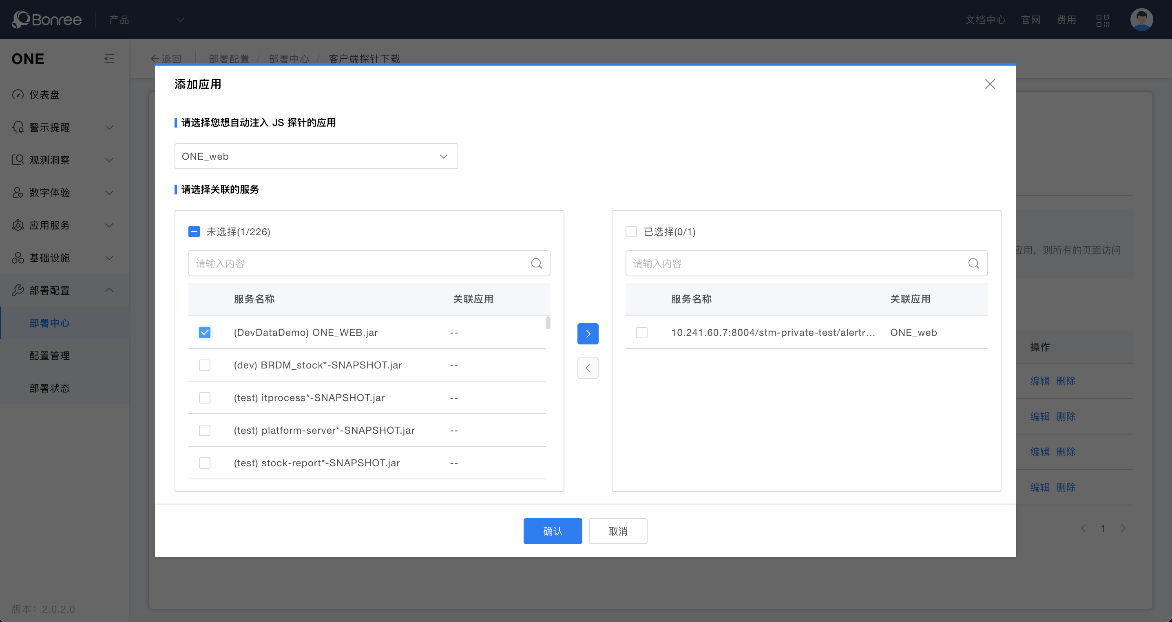Close the 添加应用 dialog with X
The height and width of the screenshot is (622, 1172).
pos(990,84)
